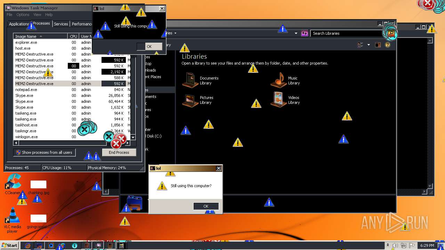
Task: Click Show processes from all users
Action: click(44, 152)
